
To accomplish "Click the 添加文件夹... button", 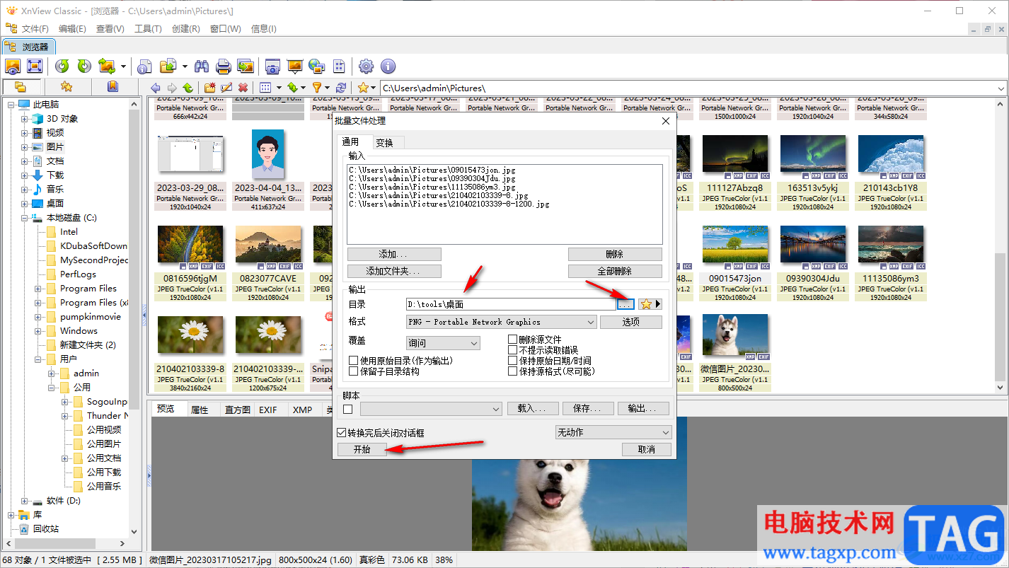I will tap(394, 272).
